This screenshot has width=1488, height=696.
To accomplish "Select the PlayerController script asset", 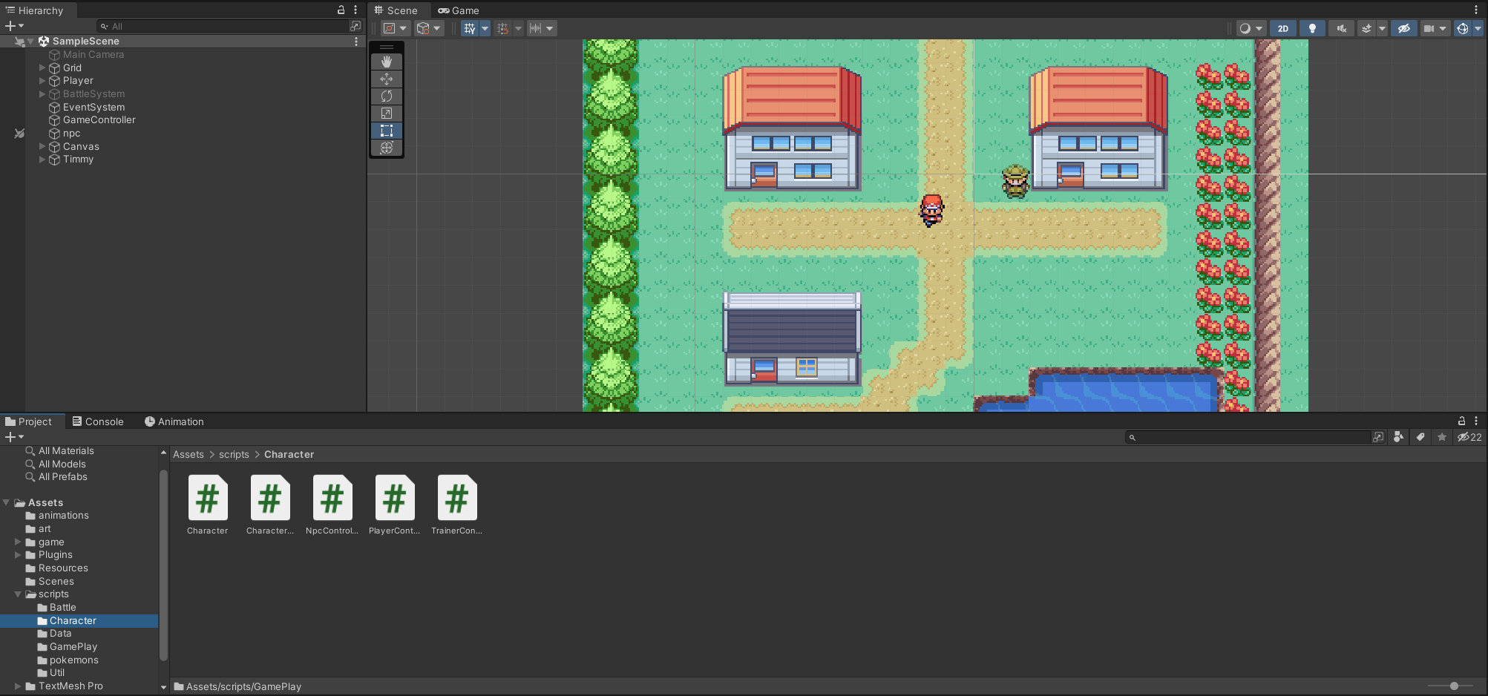I will tap(394, 505).
